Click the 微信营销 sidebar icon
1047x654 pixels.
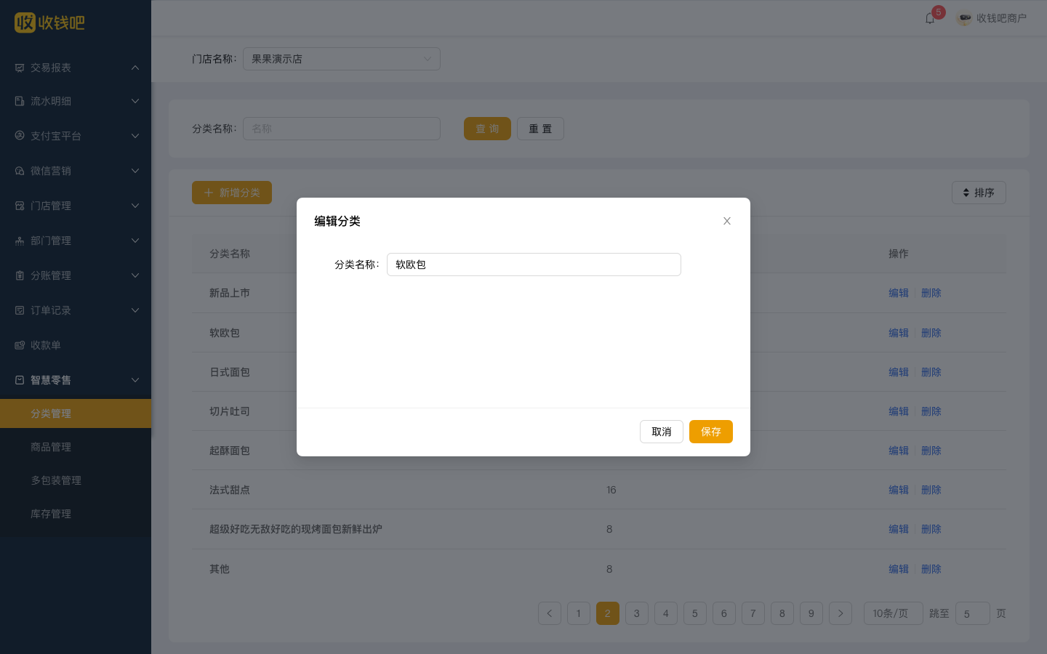[x=20, y=171]
